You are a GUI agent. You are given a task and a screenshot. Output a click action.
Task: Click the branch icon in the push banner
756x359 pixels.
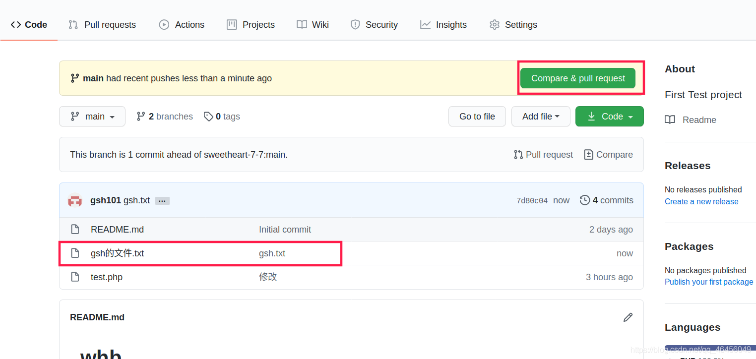pyautogui.click(x=75, y=78)
